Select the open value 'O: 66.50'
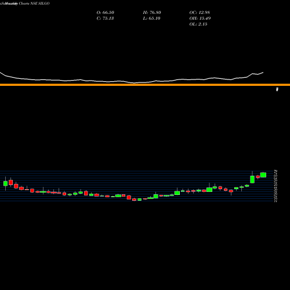Image resolution: width=290 pixels, height=290 pixels. tap(106, 12)
